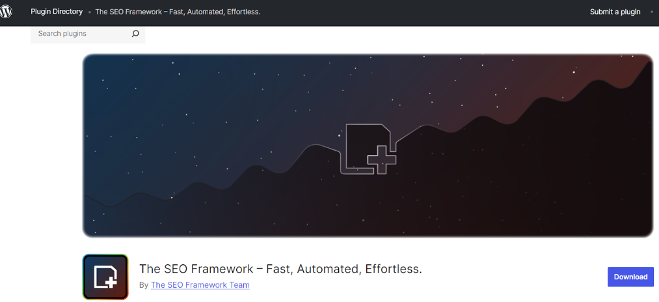Click the plugin title heading
This screenshot has height=302, width=659.
coord(280,269)
